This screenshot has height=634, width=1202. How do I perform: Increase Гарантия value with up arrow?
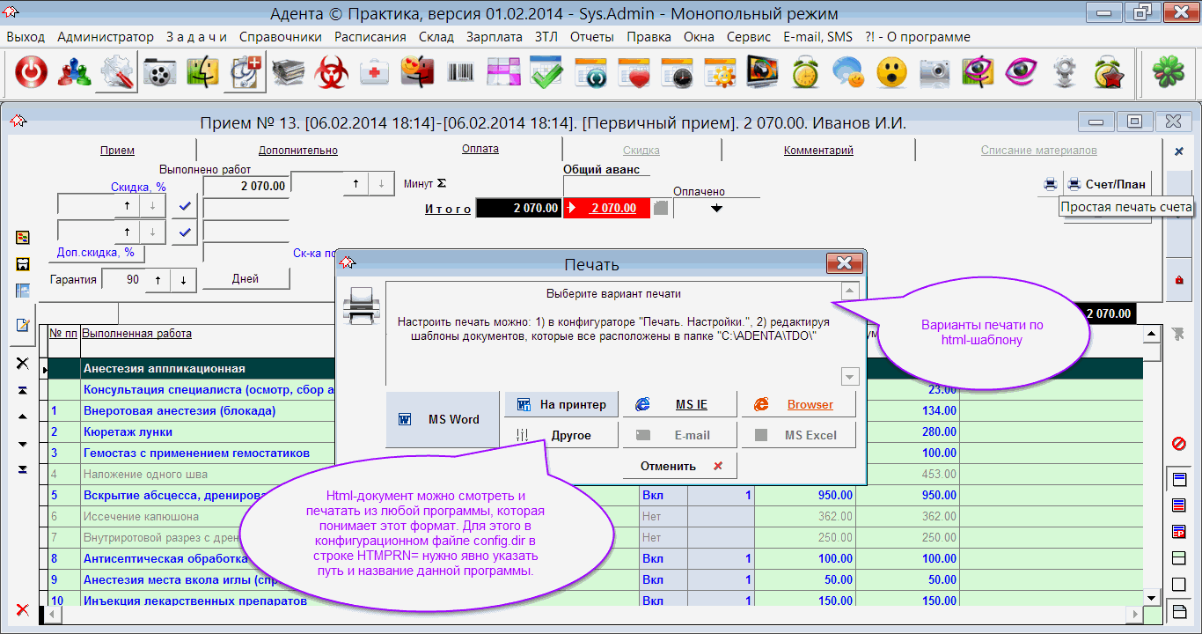coord(158,279)
